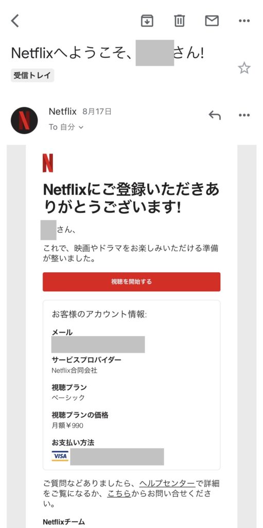
Task: Click the red 視聴を開始する button
Action: 132,282
